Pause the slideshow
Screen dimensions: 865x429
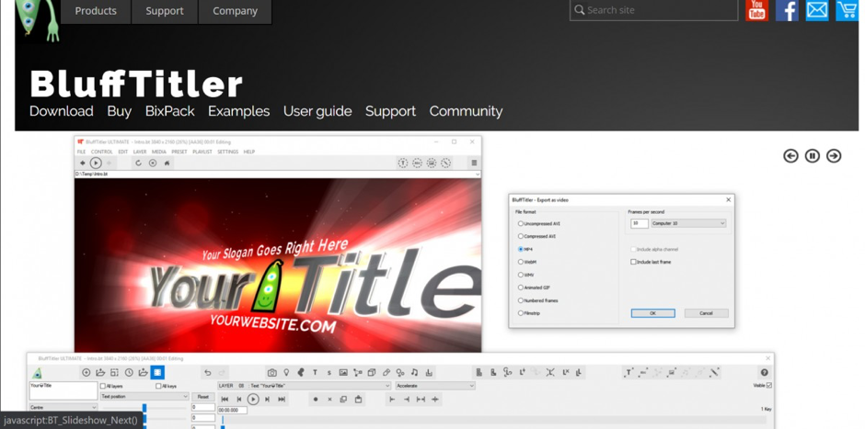(812, 156)
